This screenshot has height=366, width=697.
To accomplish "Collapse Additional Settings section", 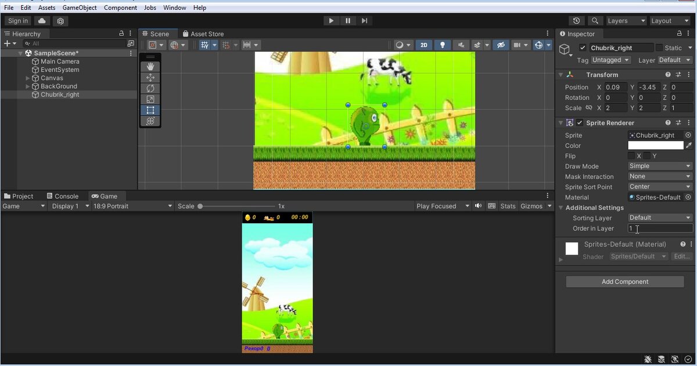I will click(561, 208).
